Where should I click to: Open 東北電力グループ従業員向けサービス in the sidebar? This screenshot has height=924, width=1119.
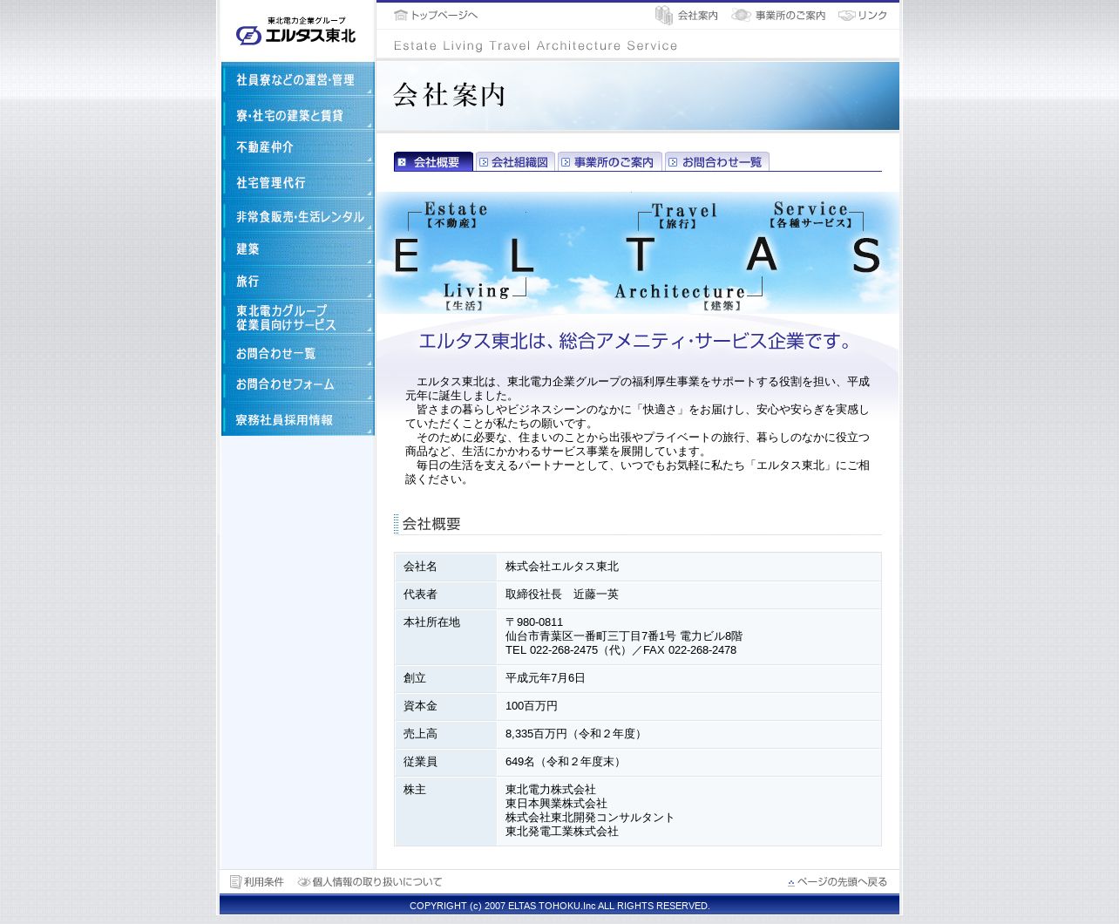point(298,317)
